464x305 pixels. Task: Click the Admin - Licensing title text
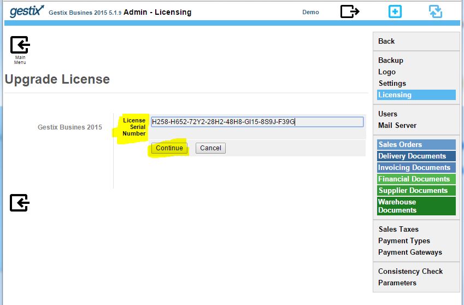pyautogui.click(x=157, y=12)
